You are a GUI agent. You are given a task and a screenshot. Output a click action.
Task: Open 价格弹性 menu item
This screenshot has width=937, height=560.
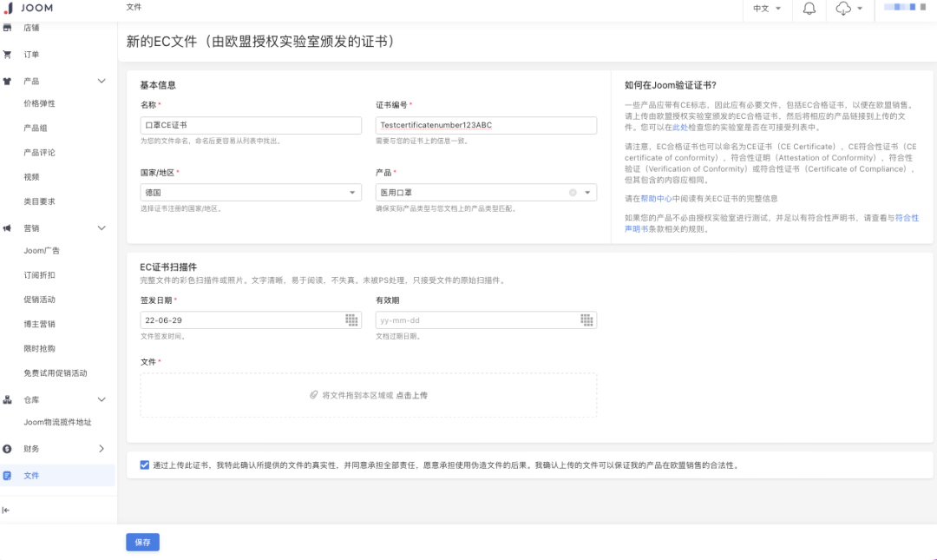39,103
